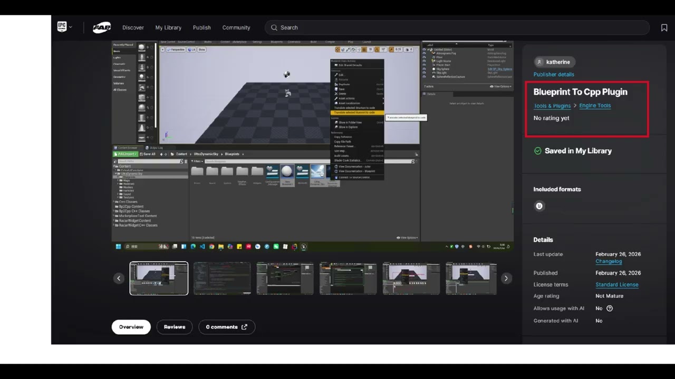Show previous gallery thumbnails arrow
The image size is (675, 379).
pyautogui.click(x=119, y=278)
